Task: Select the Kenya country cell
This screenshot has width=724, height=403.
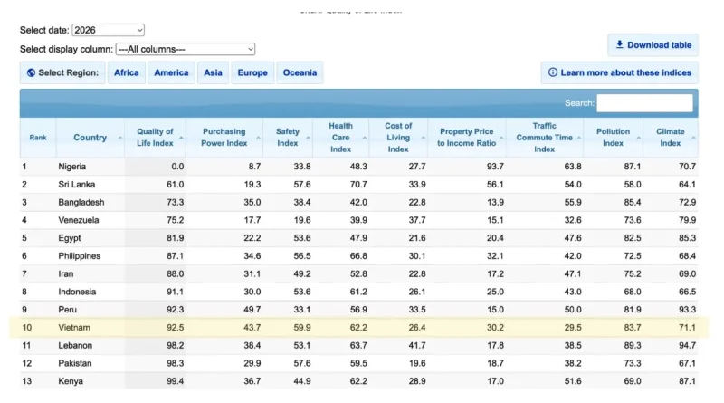Action: 71,381
